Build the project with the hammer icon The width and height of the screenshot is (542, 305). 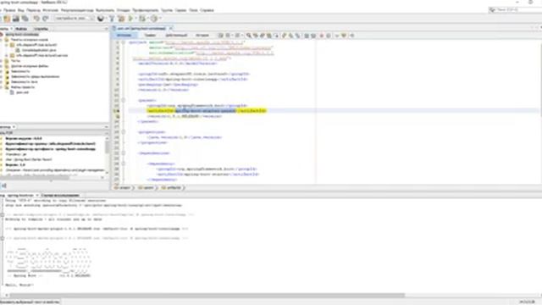pyautogui.click(x=112, y=19)
